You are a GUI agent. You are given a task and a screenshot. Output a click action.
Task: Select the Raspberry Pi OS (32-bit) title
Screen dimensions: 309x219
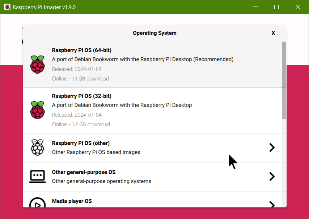(81, 96)
